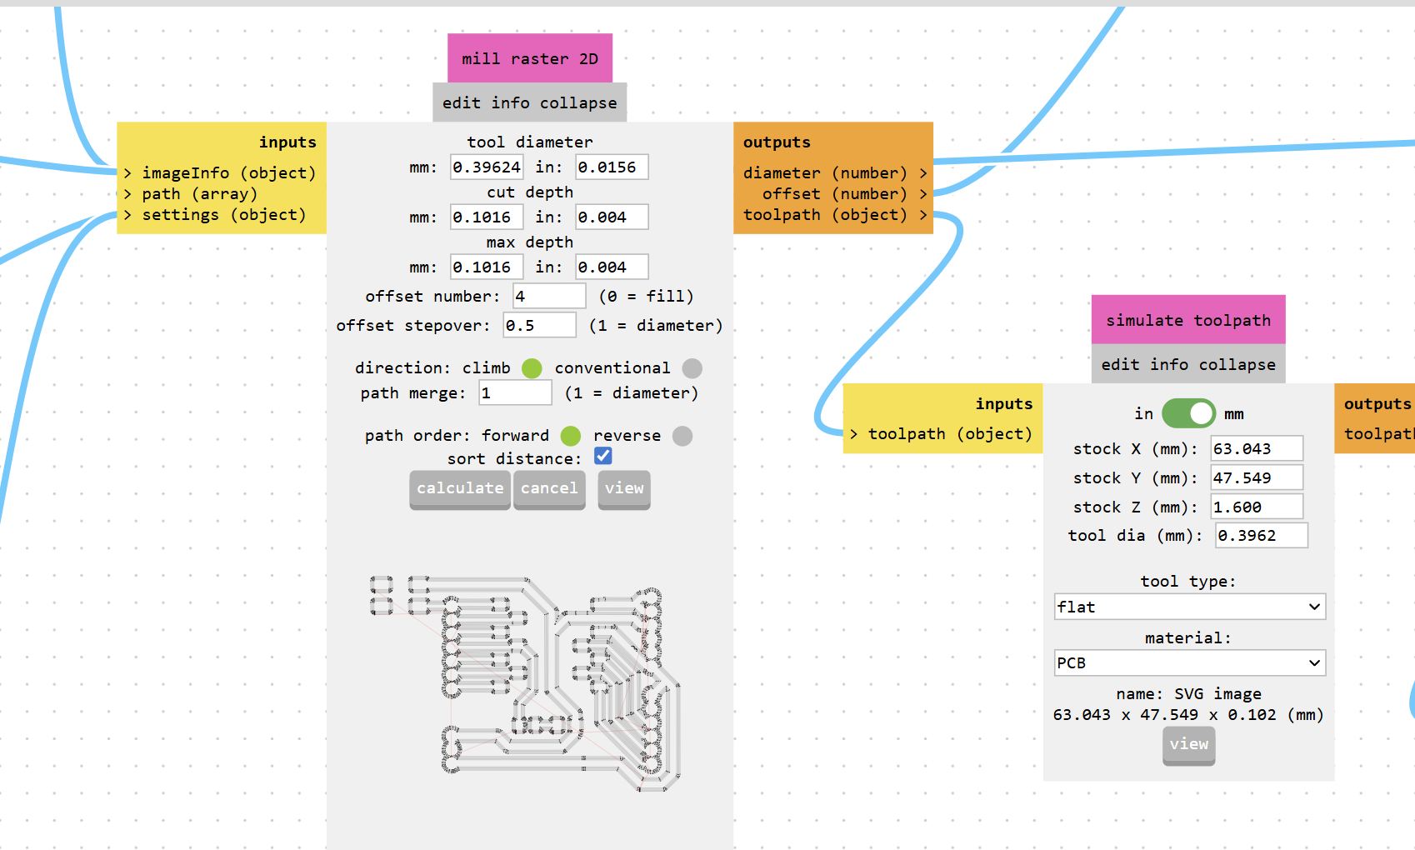The width and height of the screenshot is (1415, 850).
Task: Click cut depth mm input field
Action: point(487,217)
